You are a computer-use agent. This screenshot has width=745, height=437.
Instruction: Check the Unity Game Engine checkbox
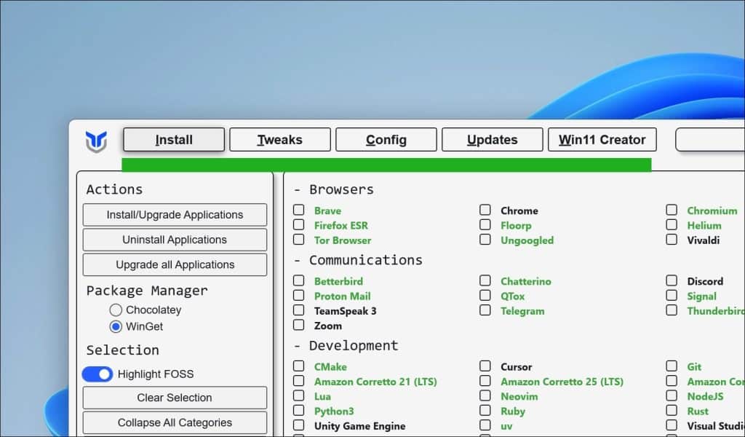(x=298, y=425)
